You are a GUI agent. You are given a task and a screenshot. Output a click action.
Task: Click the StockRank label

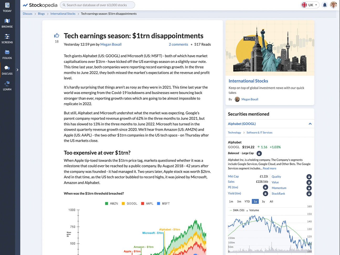[x=278, y=194]
